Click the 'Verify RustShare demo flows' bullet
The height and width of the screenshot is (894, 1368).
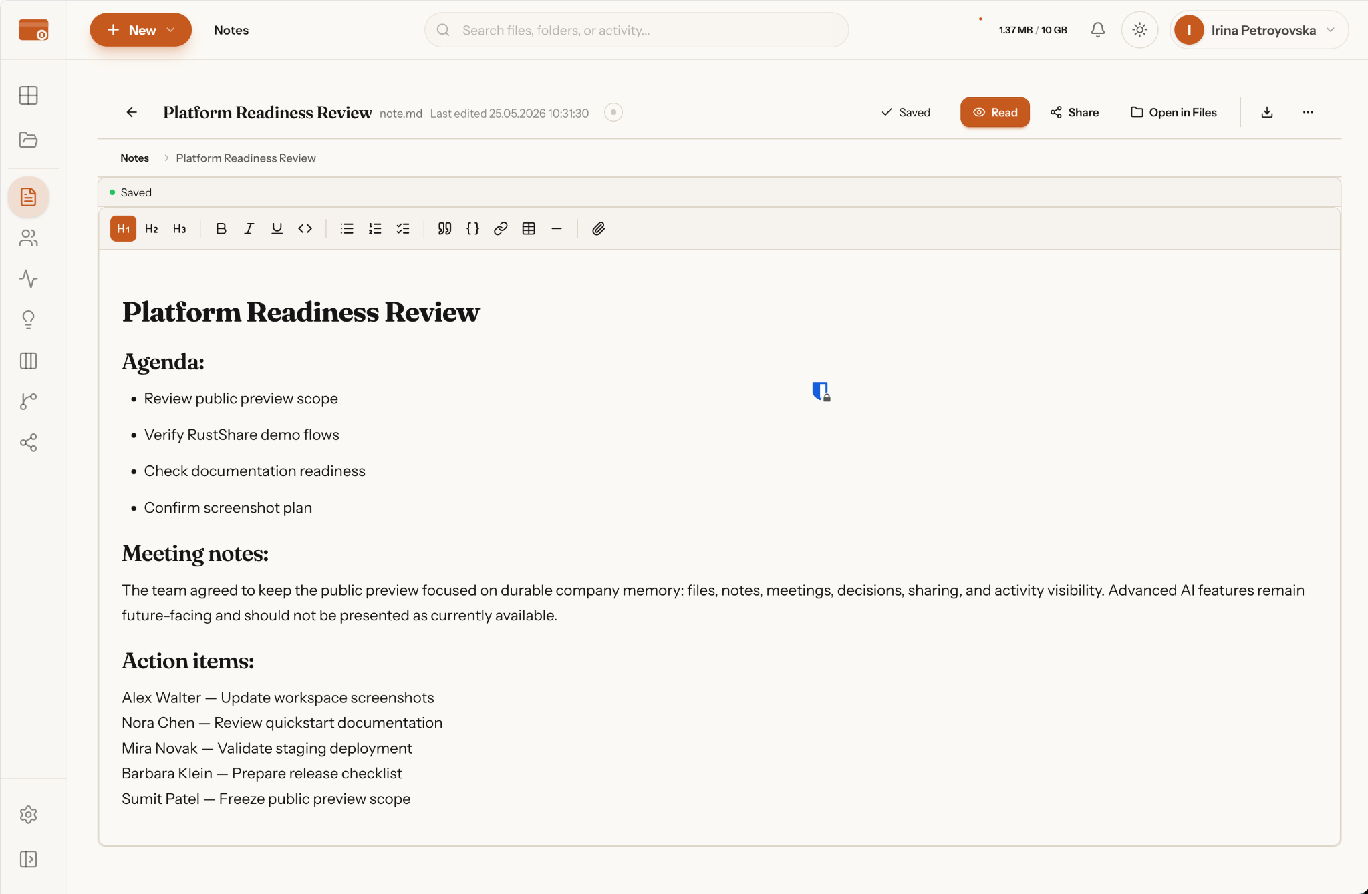[x=241, y=435]
